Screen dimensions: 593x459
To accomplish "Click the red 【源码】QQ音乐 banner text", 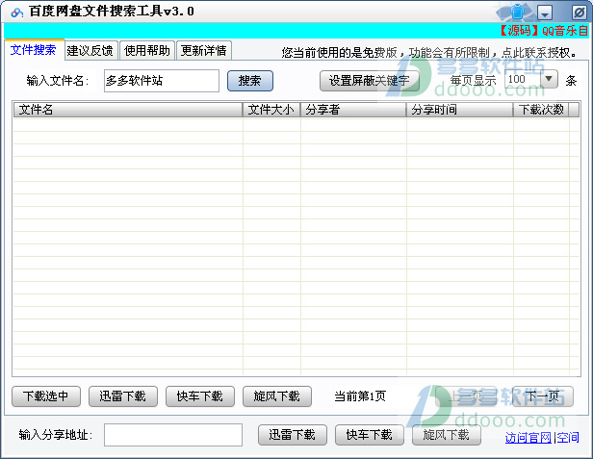I will 543,30.
